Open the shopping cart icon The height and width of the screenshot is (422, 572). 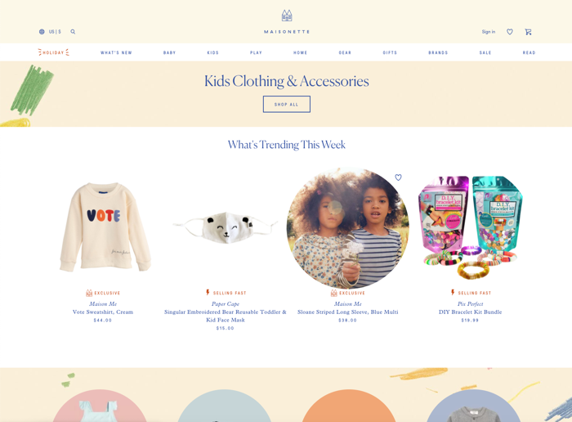tap(528, 32)
